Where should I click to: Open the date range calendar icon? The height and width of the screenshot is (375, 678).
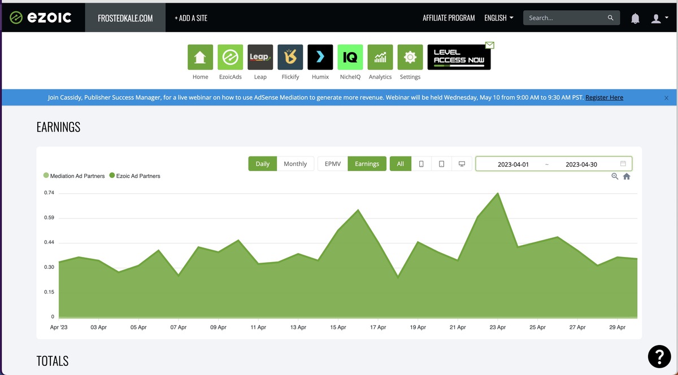(623, 164)
